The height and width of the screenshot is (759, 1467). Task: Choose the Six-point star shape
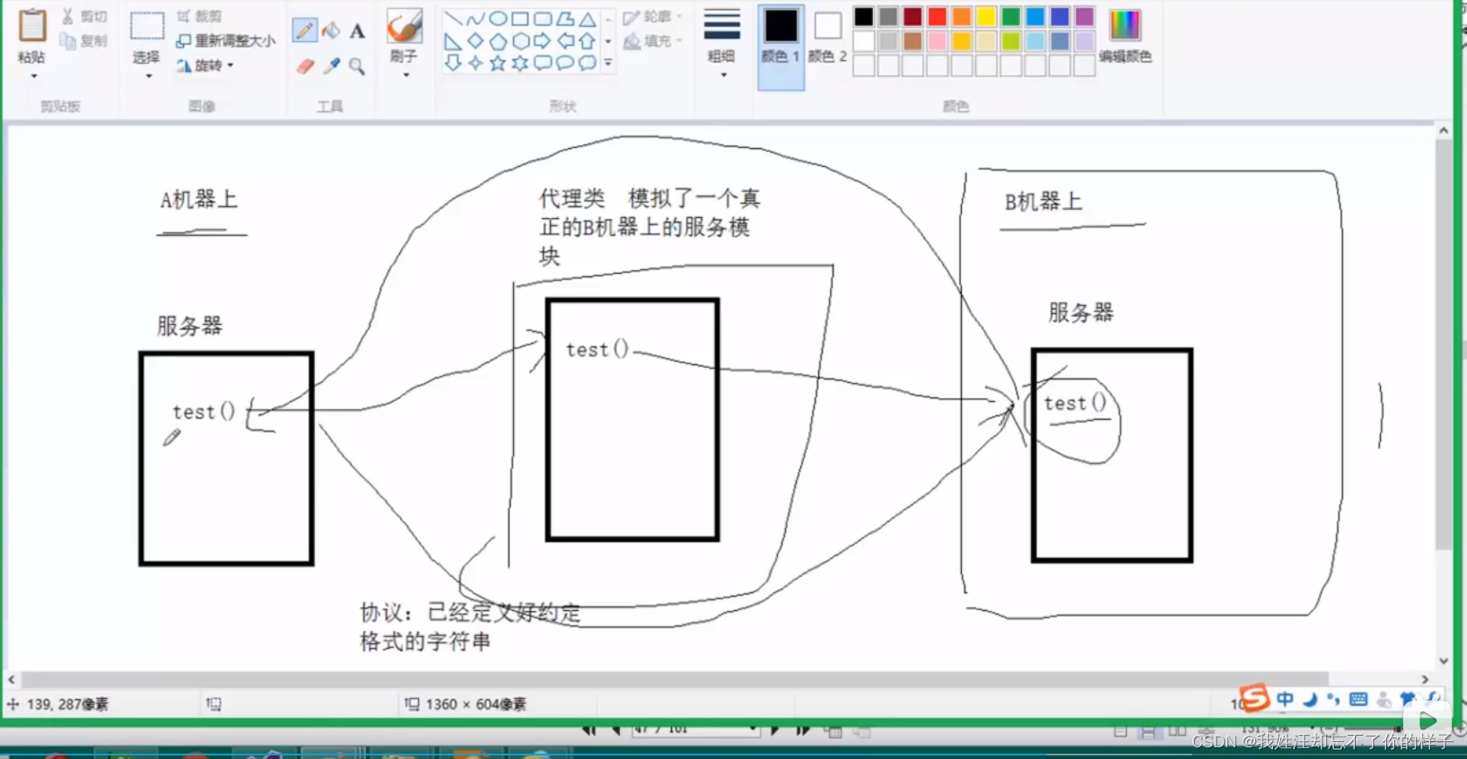(520, 63)
